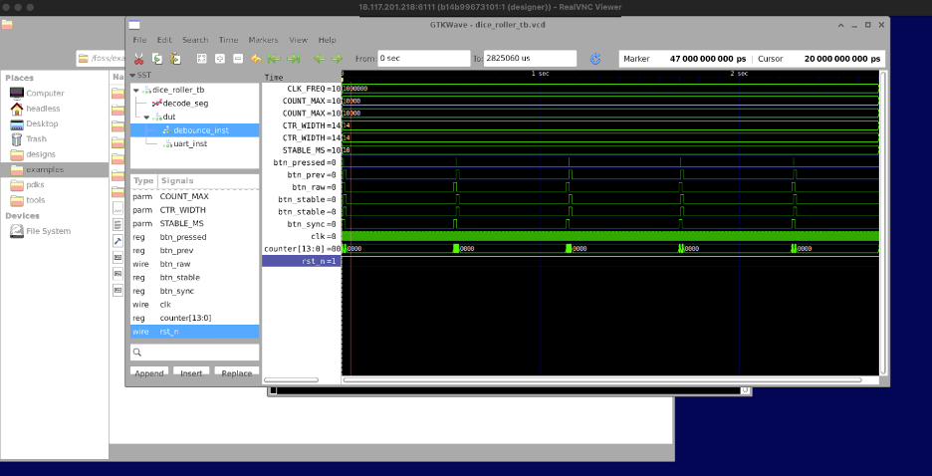932x476 pixels.
Task: Click the Reload waveform icon
Action: (595, 59)
